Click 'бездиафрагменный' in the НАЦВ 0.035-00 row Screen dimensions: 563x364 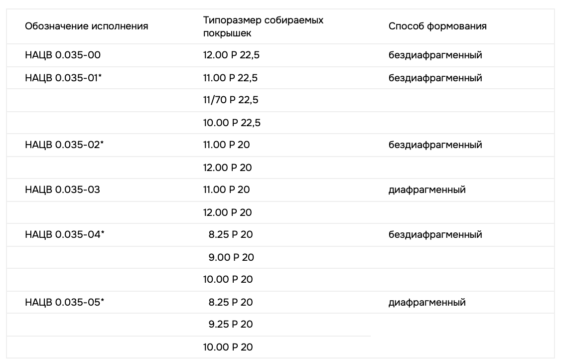435,55
